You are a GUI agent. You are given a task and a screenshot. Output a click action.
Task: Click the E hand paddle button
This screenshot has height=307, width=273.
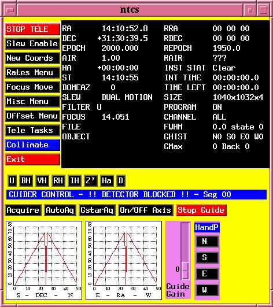pos(207,273)
